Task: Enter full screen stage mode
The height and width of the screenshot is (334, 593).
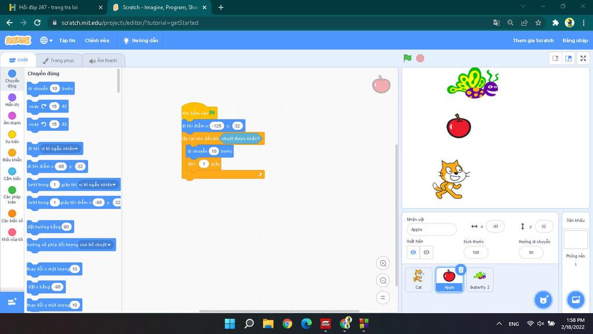Action: [x=583, y=59]
